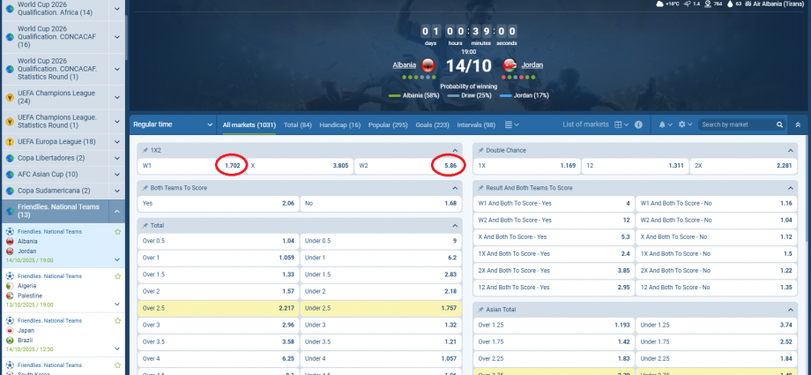Favorite the Algeria vs Palestine match star

click(117, 276)
